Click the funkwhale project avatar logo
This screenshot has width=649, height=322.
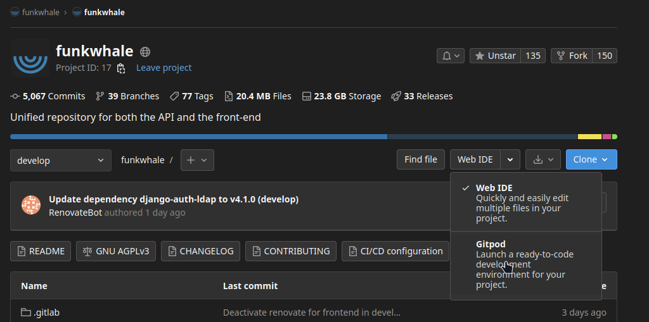30,58
